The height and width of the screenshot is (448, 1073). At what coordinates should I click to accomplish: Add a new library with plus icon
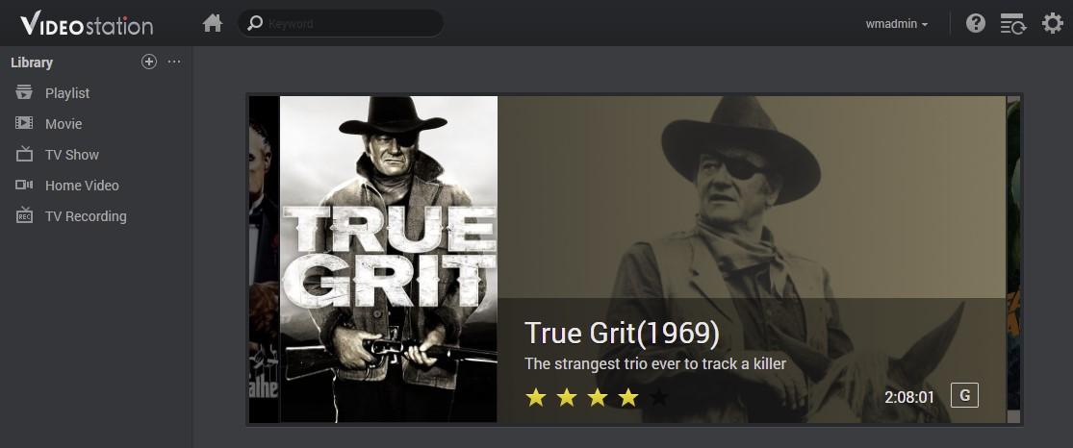point(148,62)
